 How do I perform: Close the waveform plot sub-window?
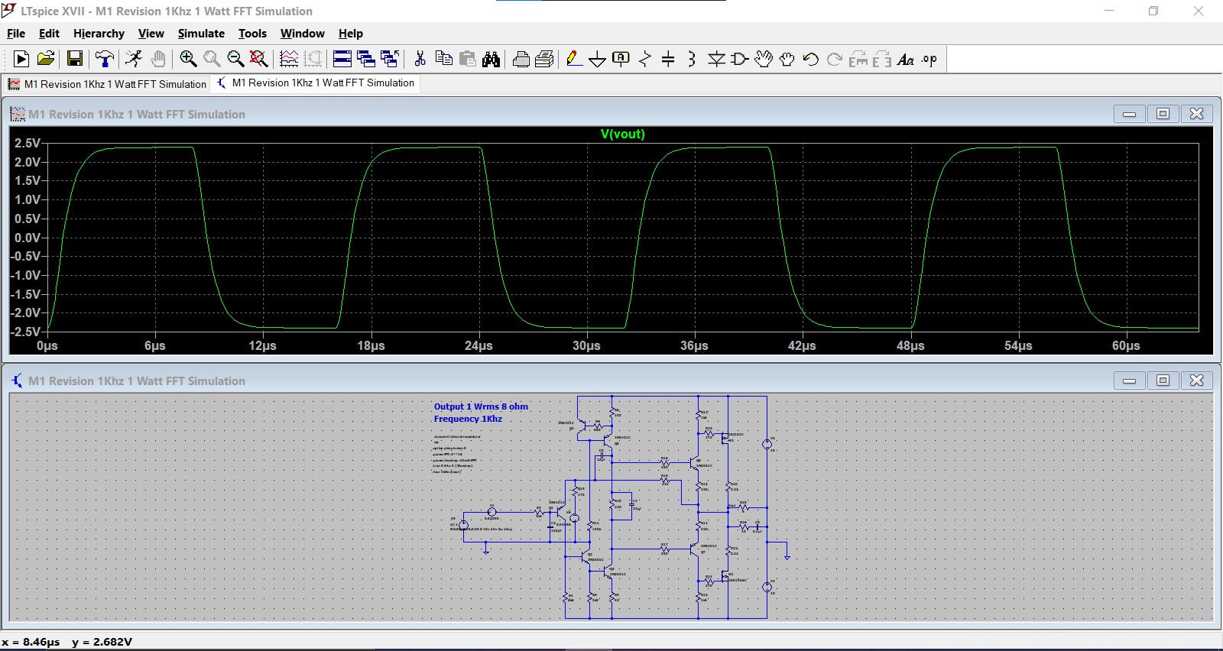[1196, 114]
